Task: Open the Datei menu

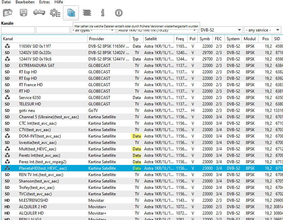Action: pyautogui.click(x=6, y=2)
